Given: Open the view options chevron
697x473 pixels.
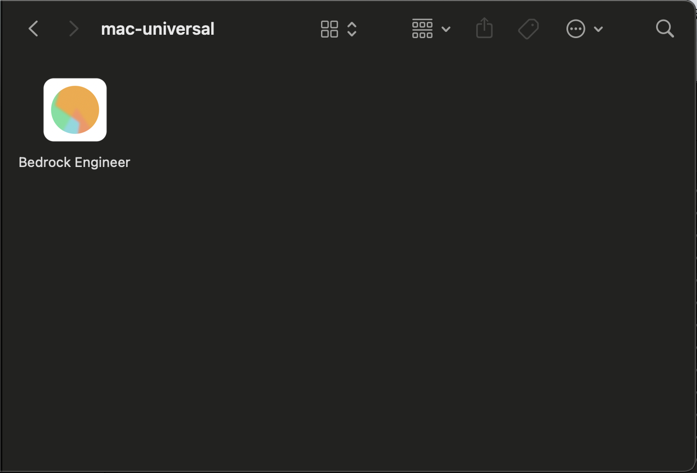Looking at the screenshot, I should tap(352, 29).
